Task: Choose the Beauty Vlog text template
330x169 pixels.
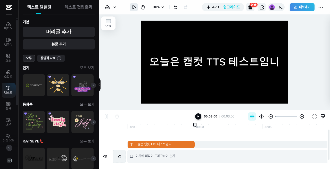Action: (58, 122)
